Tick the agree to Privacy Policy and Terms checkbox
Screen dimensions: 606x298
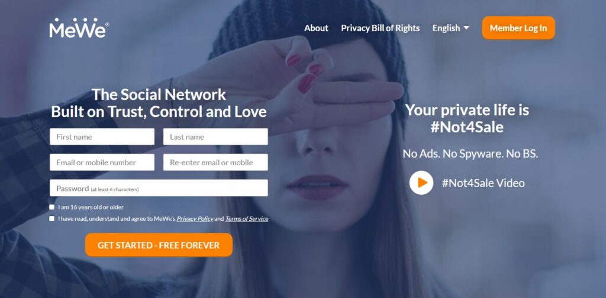pyautogui.click(x=52, y=218)
